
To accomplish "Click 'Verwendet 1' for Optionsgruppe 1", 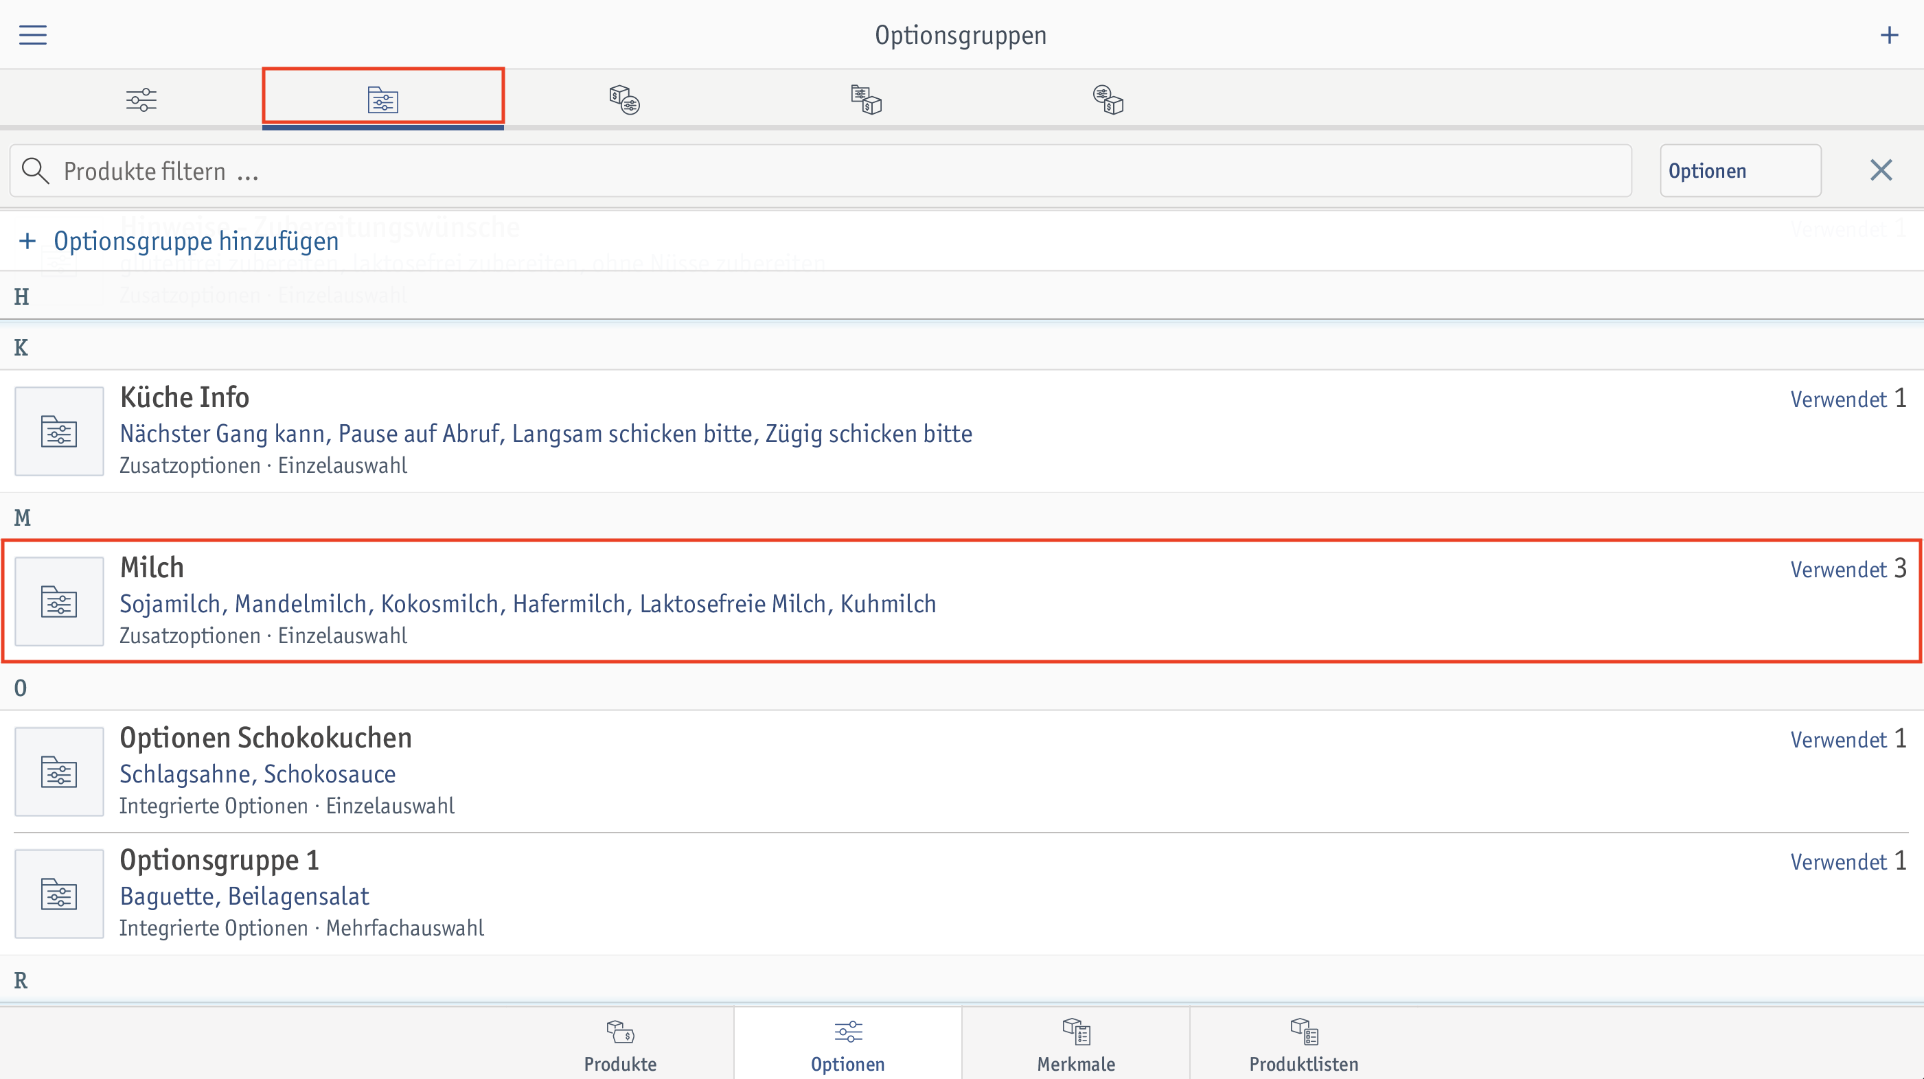I will (x=1848, y=861).
